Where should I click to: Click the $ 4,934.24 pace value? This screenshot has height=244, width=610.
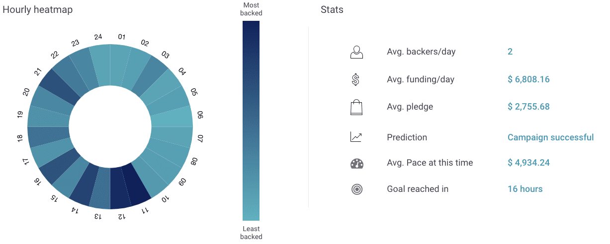(528, 163)
